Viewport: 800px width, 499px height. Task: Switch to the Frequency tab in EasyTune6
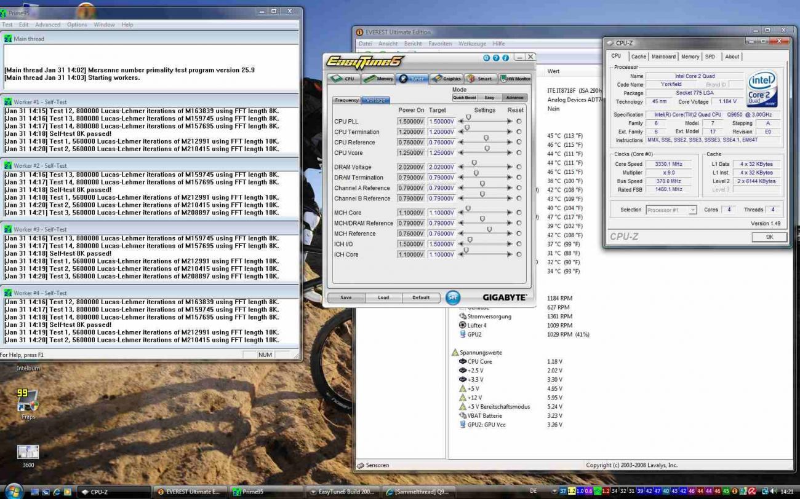tap(347, 100)
